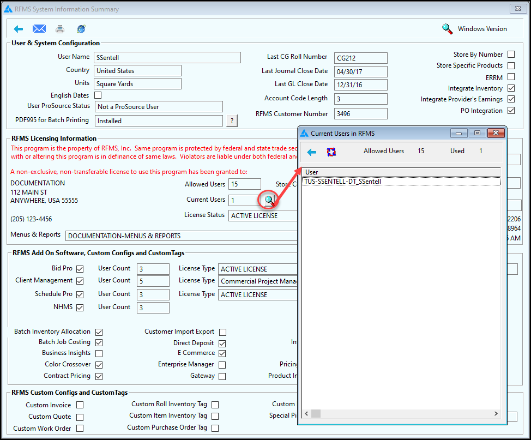Close the RFMS System Information Summary window
Screen dimensions: 531x440
pyautogui.click(x=518, y=9)
